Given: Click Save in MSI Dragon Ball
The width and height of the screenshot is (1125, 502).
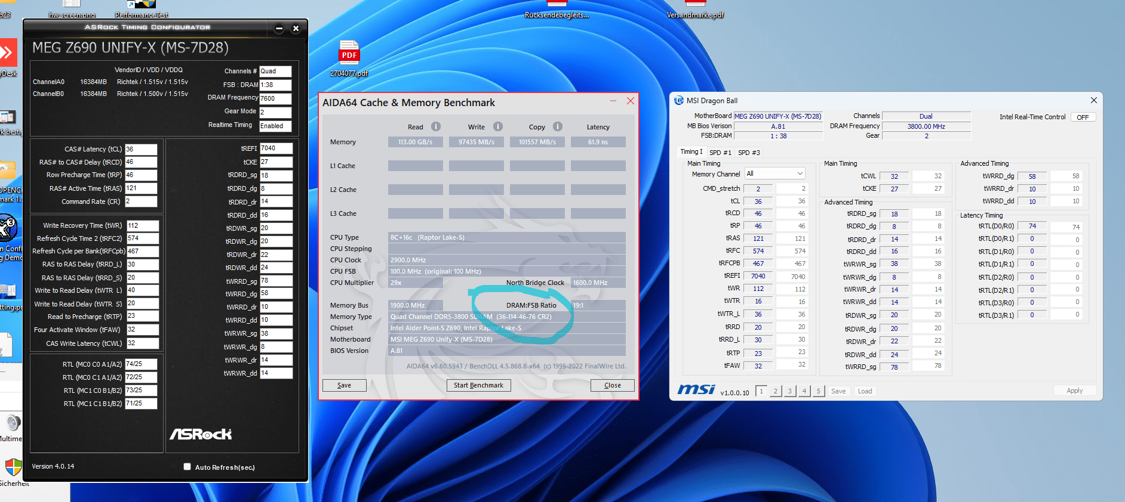Looking at the screenshot, I should 838,391.
